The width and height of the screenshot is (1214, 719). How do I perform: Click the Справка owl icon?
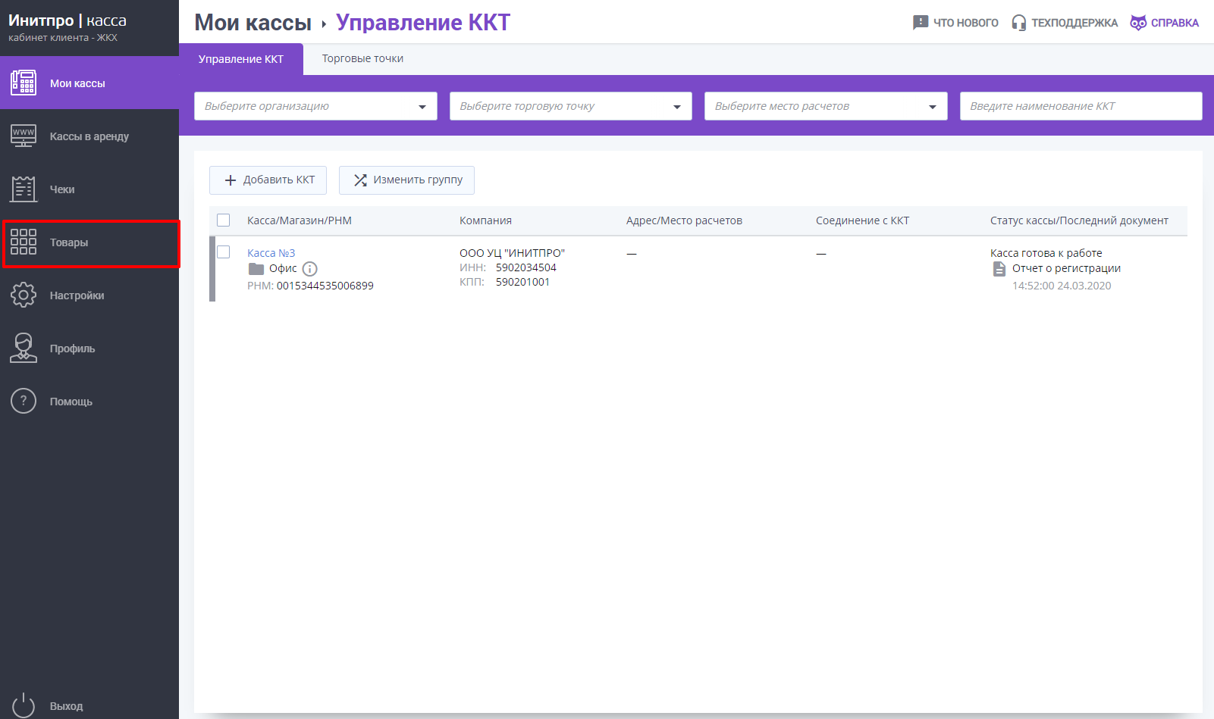[x=1138, y=23]
